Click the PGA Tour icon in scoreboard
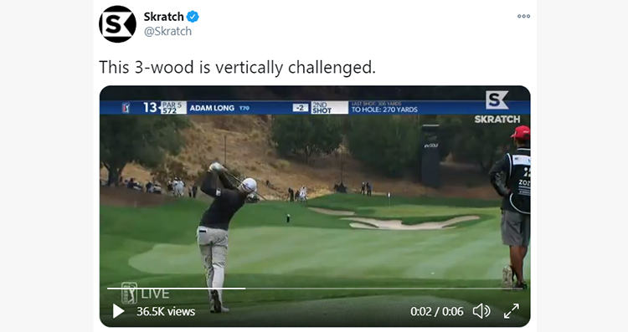Viewport: 628px width, 332px height. [x=126, y=108]
